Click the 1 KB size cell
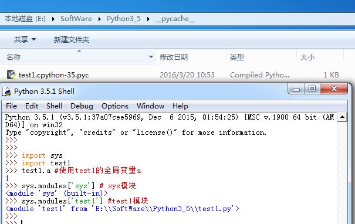 pyautogui.click(x=331, y=75)
